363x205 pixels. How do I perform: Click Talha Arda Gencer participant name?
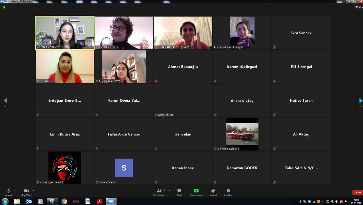pos(124,134)
